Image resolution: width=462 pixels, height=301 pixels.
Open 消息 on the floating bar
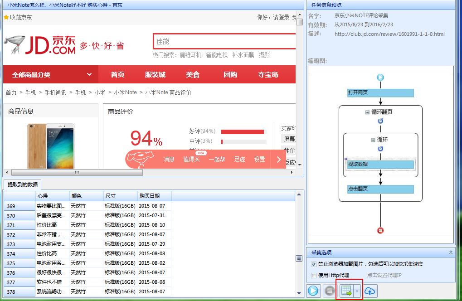click(169, 159)
